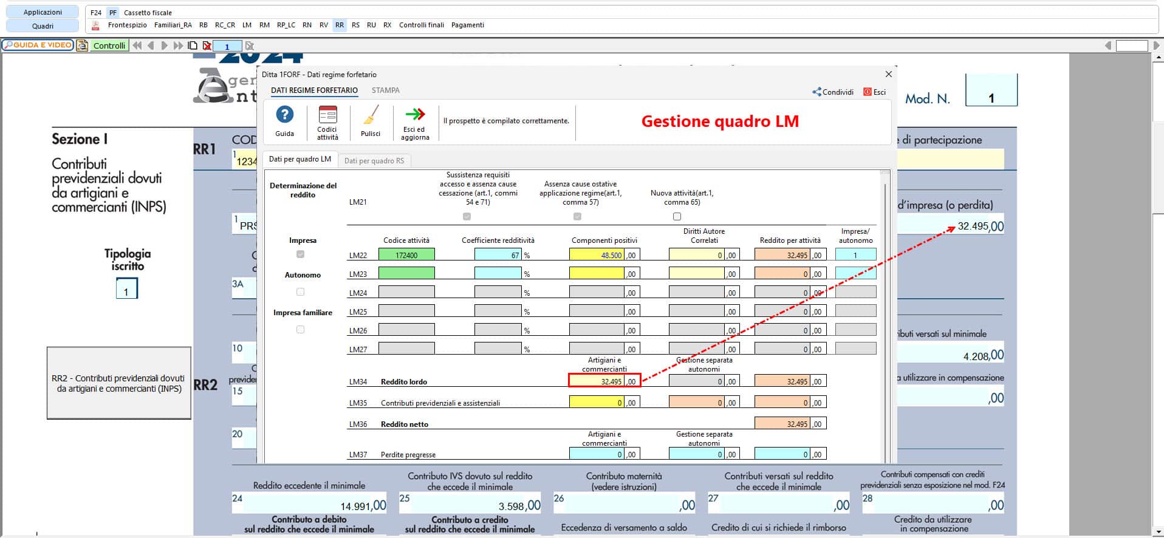The image size is (1164, 538).
Task: Click the Pulisci broom icon
Action: point(371,114)
